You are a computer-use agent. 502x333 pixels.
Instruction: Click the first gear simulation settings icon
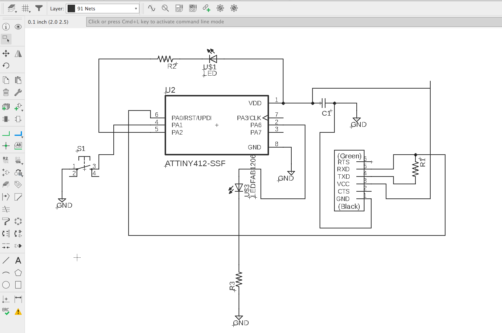click(x=220, y=8)
